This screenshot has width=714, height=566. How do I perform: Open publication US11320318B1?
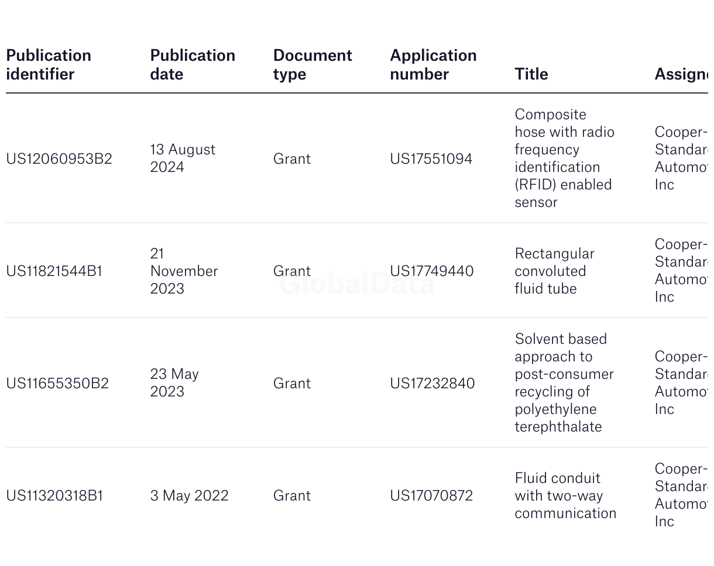[54, 496]
